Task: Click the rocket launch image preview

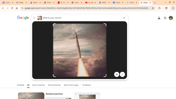Action: [x=80, y=50]
